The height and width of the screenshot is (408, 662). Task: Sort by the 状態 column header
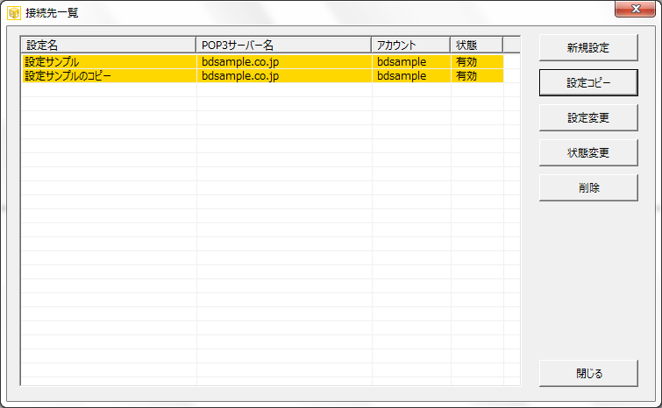point(476,45)
